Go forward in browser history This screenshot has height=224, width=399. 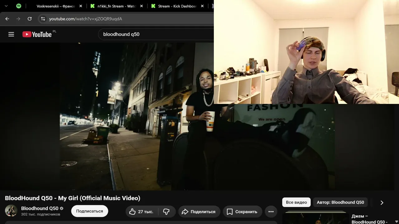(18, 19)
